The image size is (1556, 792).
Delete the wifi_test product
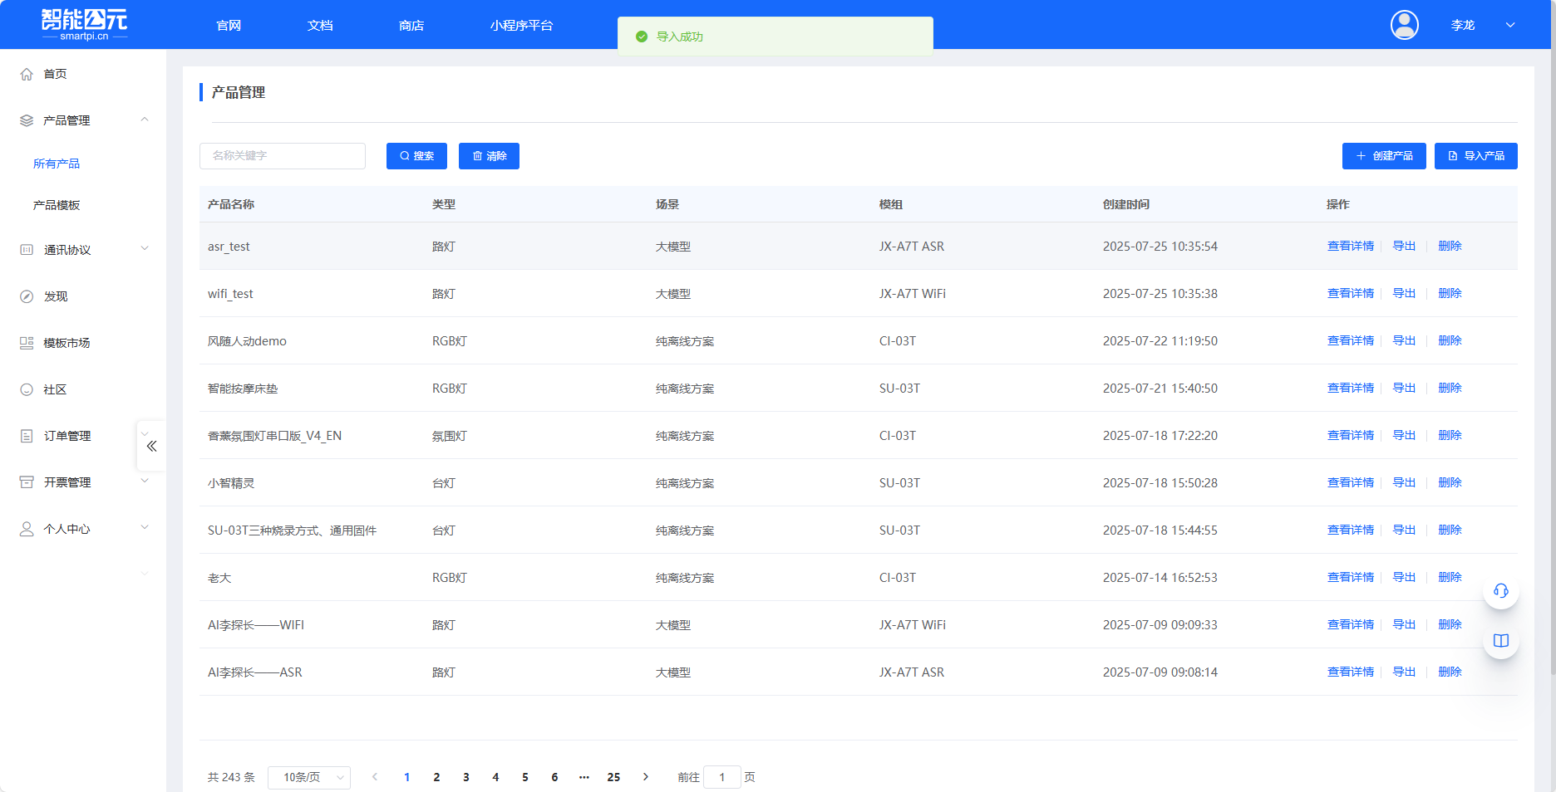(1450, 294)
